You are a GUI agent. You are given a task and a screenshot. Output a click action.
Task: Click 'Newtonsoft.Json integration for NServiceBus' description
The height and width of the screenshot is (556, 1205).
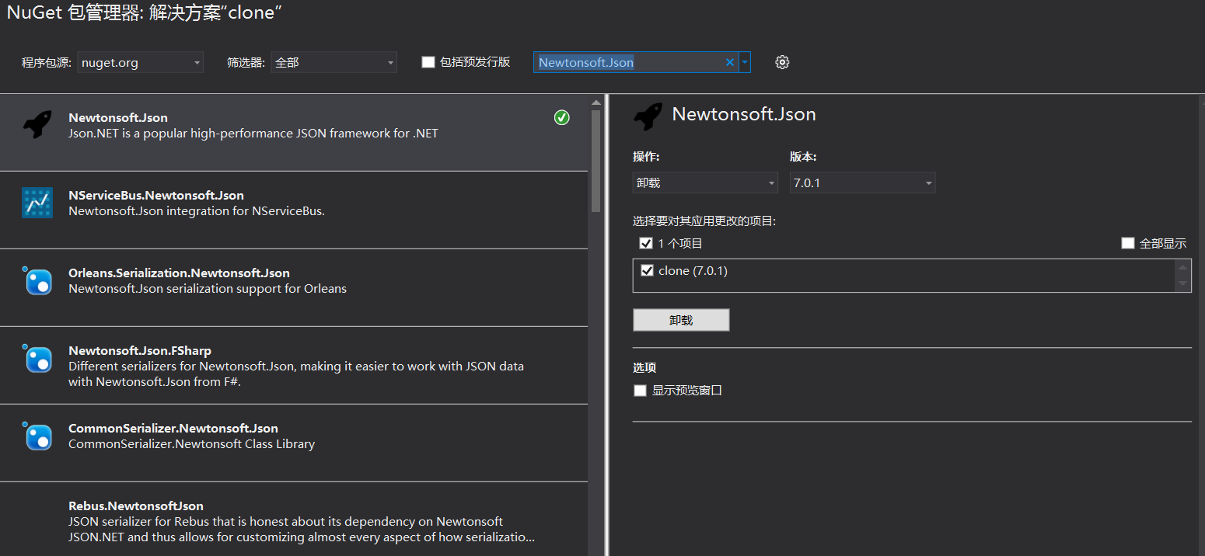coord(197,211)
